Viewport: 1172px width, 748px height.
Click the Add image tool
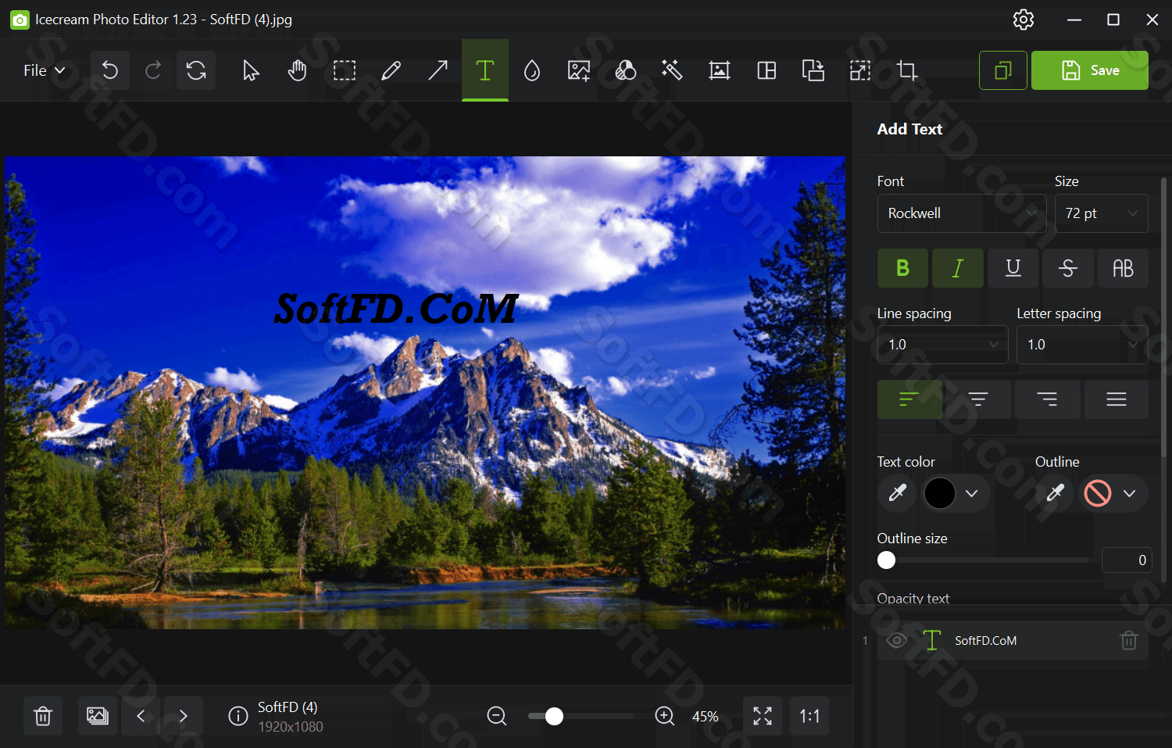point(579,70)
